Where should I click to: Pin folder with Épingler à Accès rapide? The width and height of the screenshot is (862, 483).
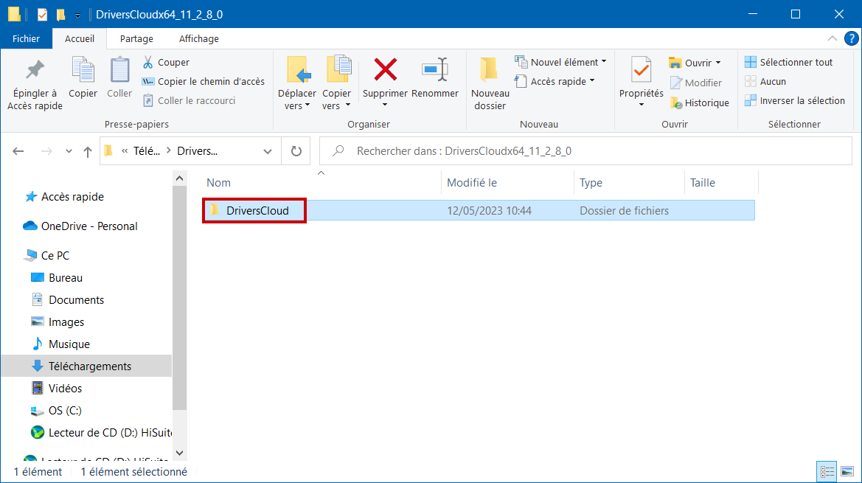click(x=35, y=83)
